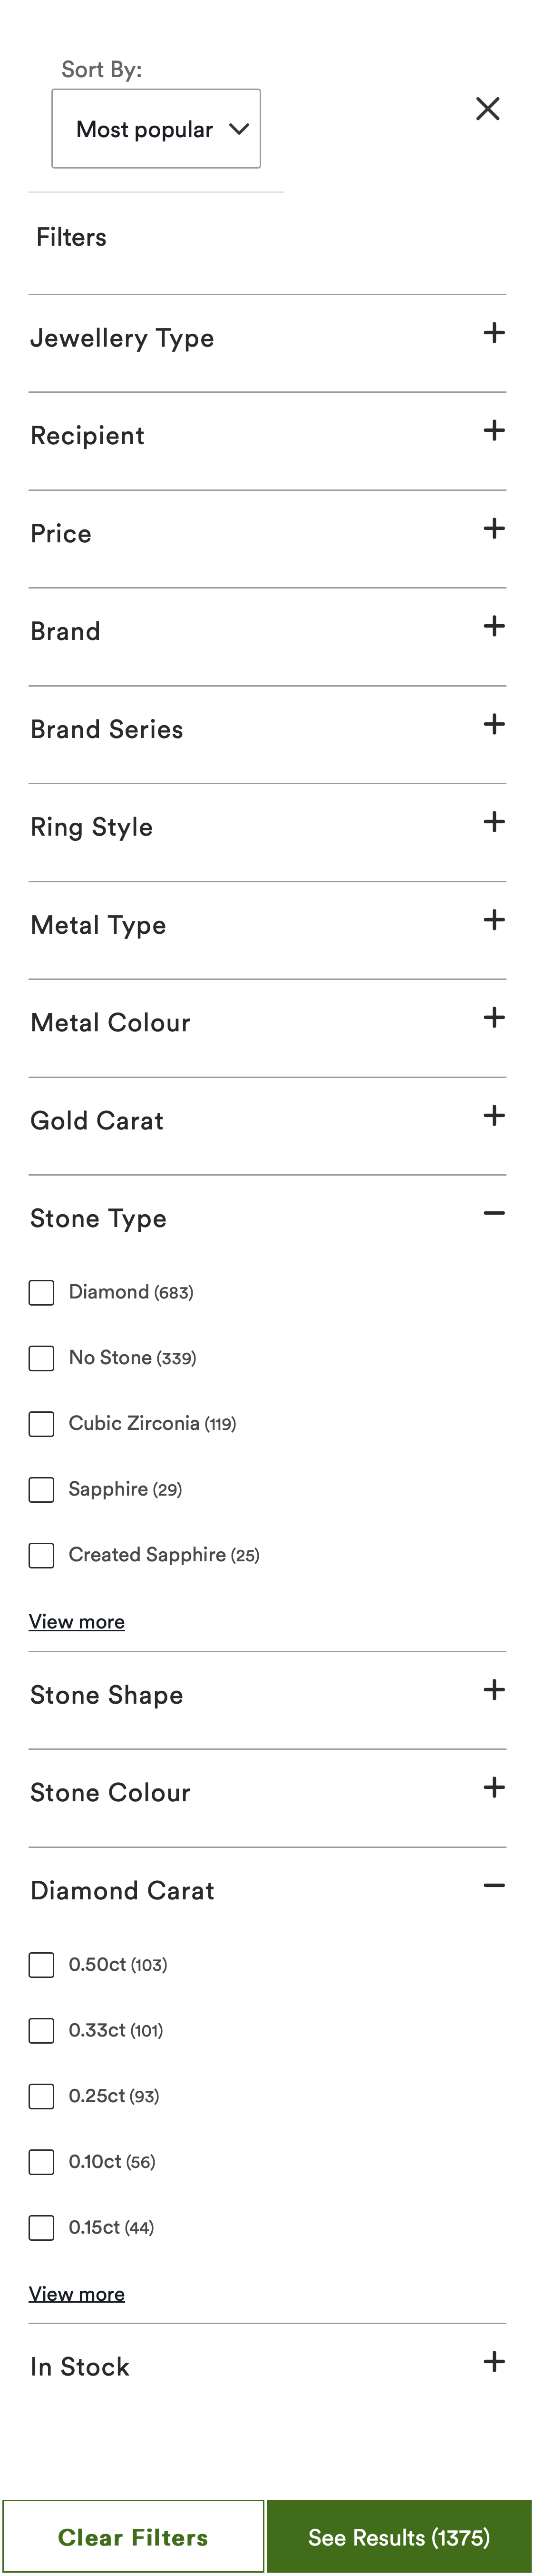This screenshot has width=535, height=2576.
Task: Open the Brand Series filter
Action: pos(494,725)
